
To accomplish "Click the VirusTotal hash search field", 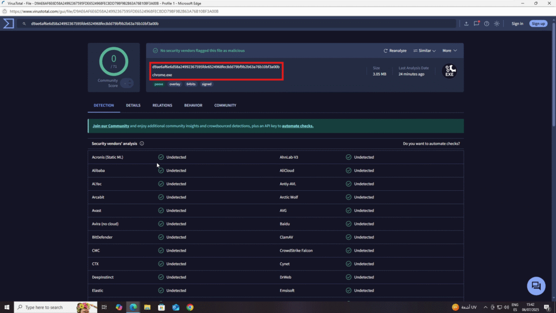I will [237, 24].
